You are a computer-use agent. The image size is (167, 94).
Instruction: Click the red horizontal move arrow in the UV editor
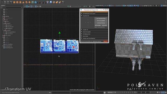(x=74, y=47)
